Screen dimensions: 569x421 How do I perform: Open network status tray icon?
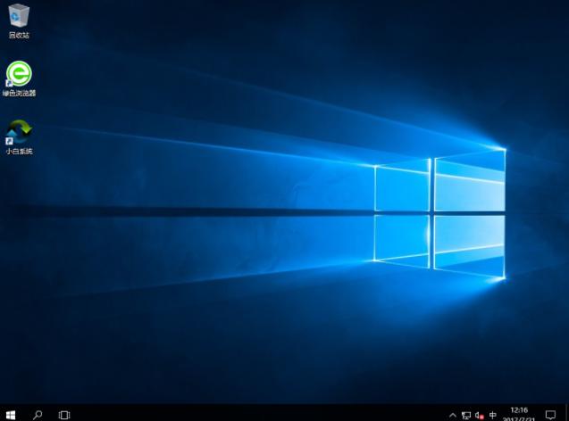[x=466, y=416]
